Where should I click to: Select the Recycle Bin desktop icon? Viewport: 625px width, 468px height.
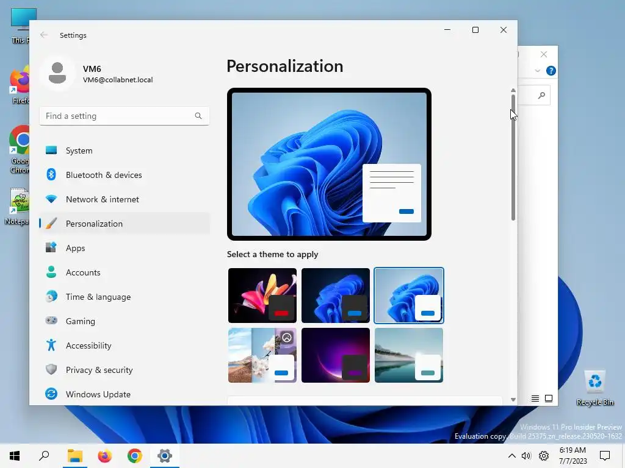[x=594, y=388]
